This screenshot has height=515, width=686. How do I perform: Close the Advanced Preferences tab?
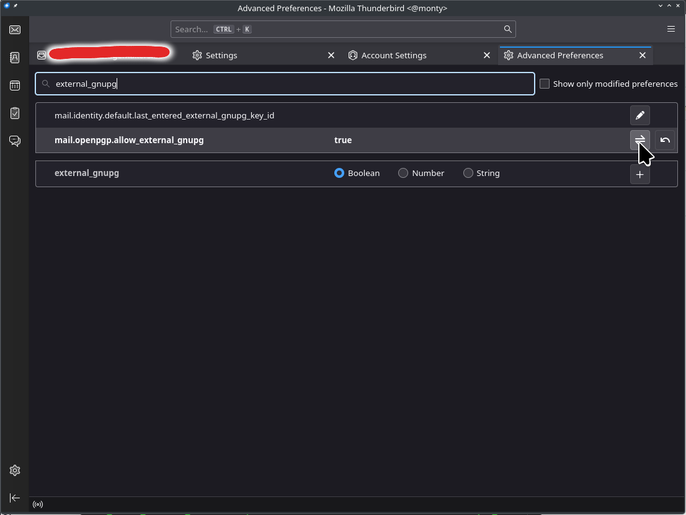click(x=643, y=55)
